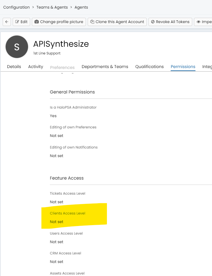Click the agent name APISynthesize heading
This screenshot has height=276, width=212.
61,44
